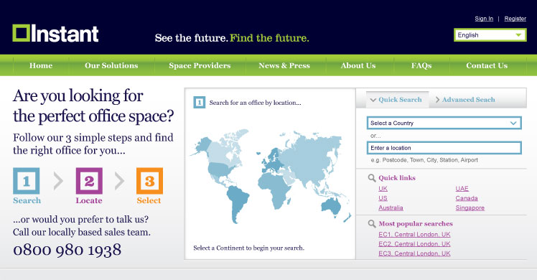Click the Select step label
537x280 pixels.
point(149,200)
